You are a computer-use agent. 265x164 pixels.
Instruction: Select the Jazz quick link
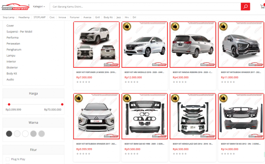pyautogui.click(x=119, y=17)
